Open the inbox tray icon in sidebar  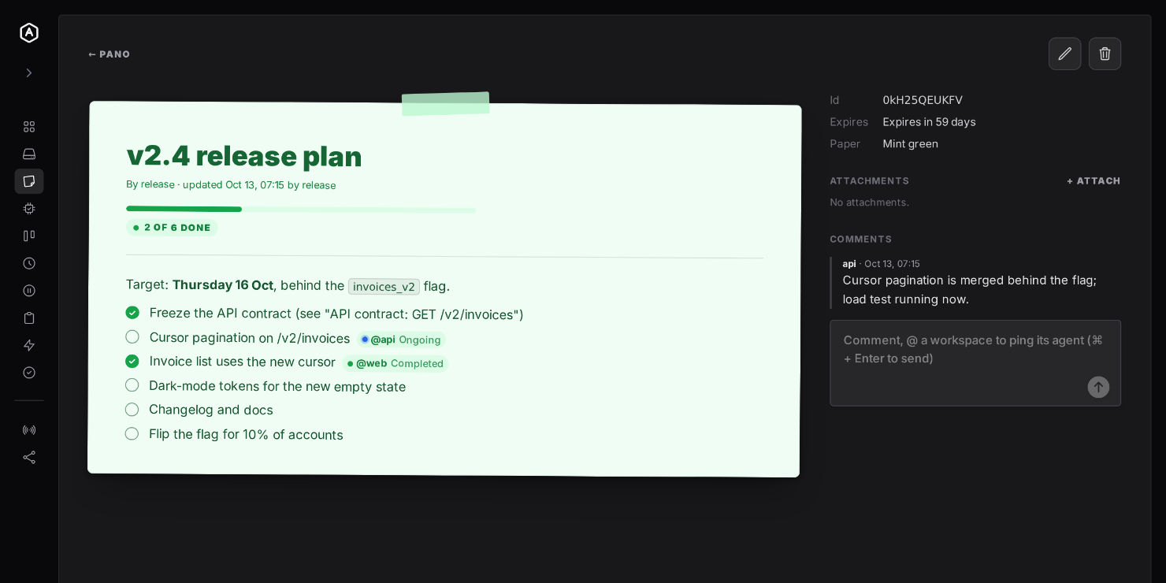pyautogui.click(x=29, y=154)
